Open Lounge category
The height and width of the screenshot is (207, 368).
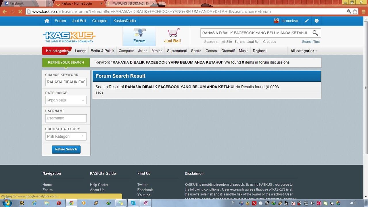pyautogui.click(x=81, y=51)
